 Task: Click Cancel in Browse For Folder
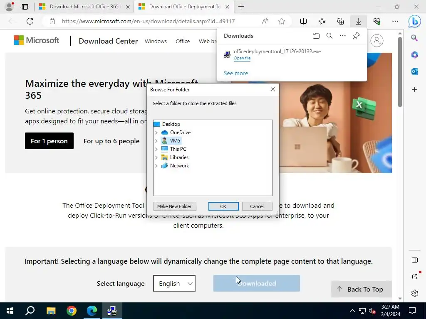(257, 206)
